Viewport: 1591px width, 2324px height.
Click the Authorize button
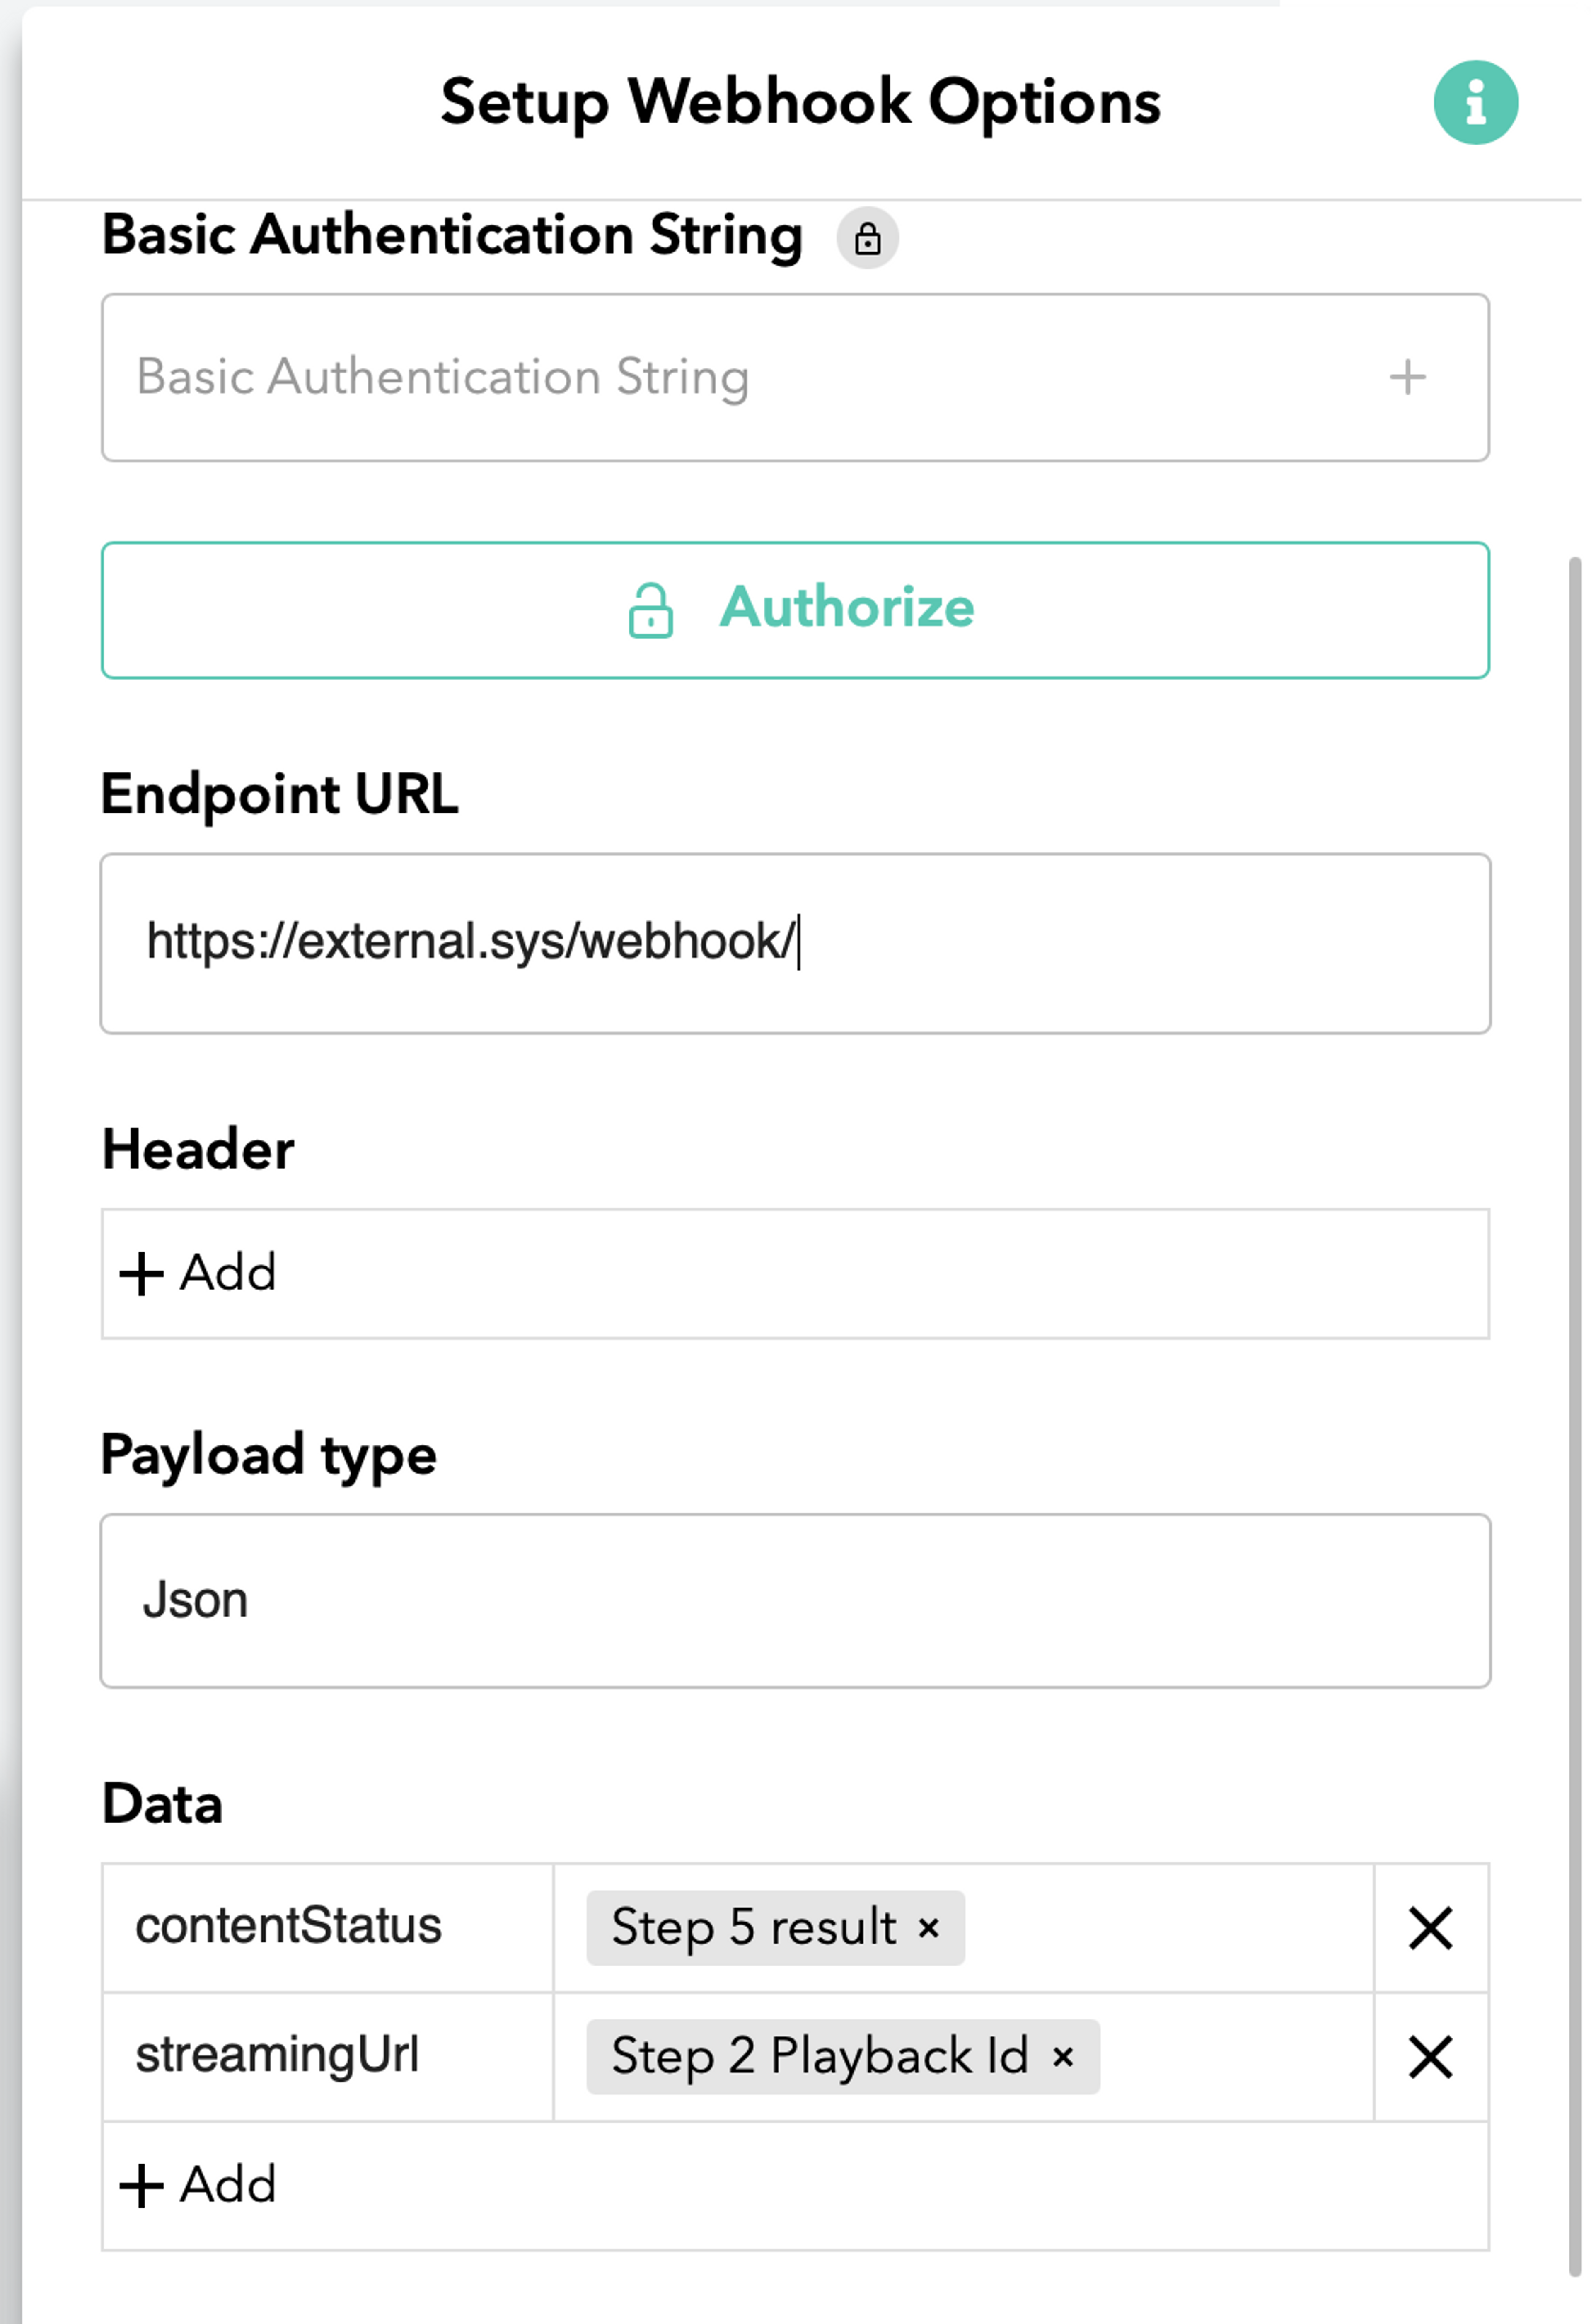tap(795, 610)
